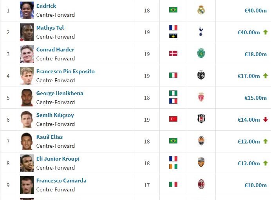Click the Besiktas club crest
271x200 pixels.
[x=201, y=119]
